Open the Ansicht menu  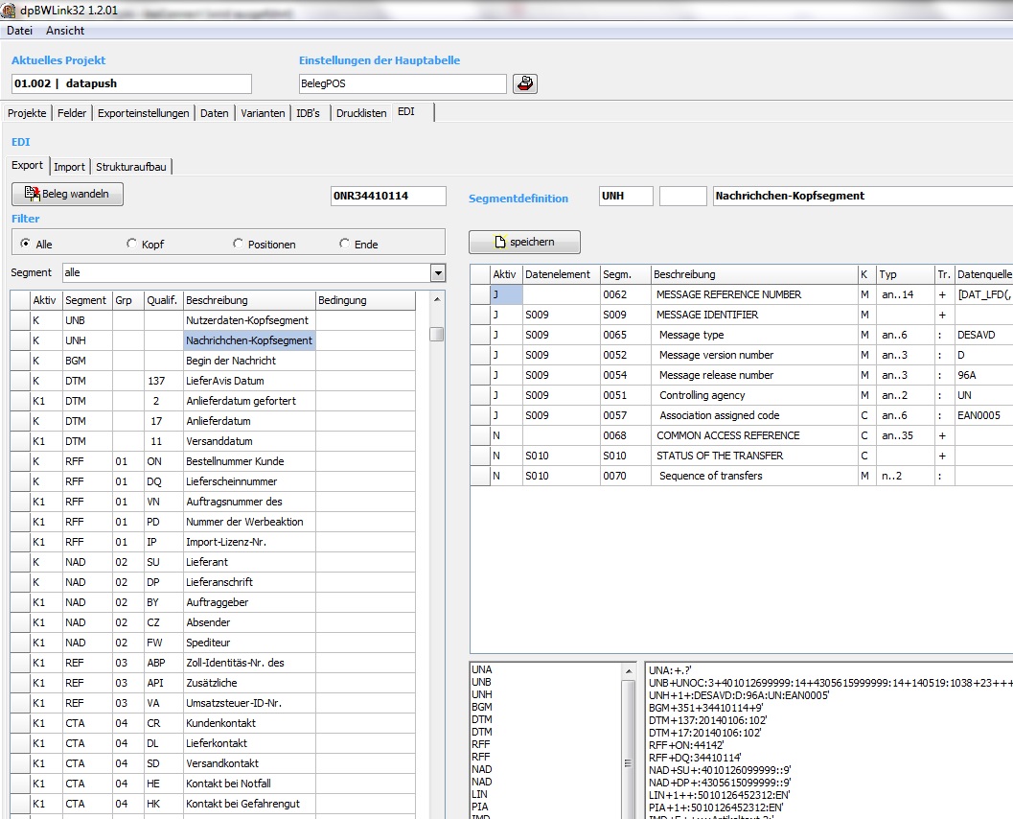(x=65, y=31)
